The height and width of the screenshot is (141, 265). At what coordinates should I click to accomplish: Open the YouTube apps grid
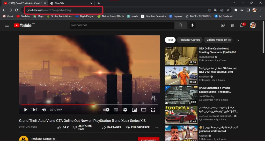232,25
